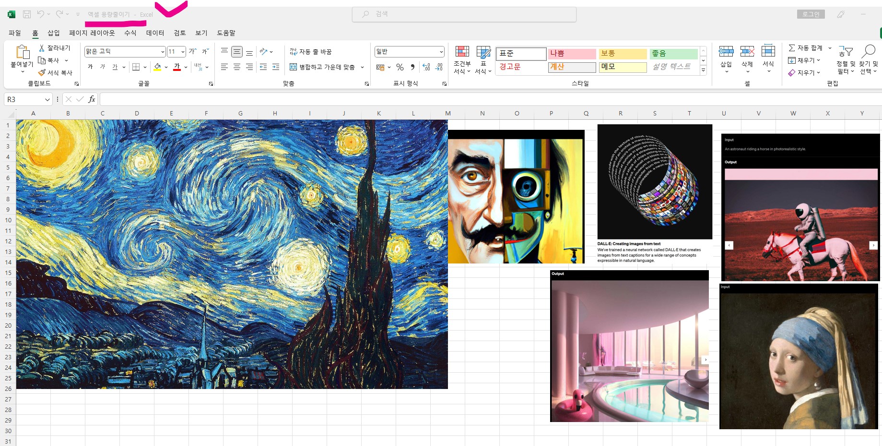Click the Redo arrow icon
882x446 pixels.
click(59, 14)
